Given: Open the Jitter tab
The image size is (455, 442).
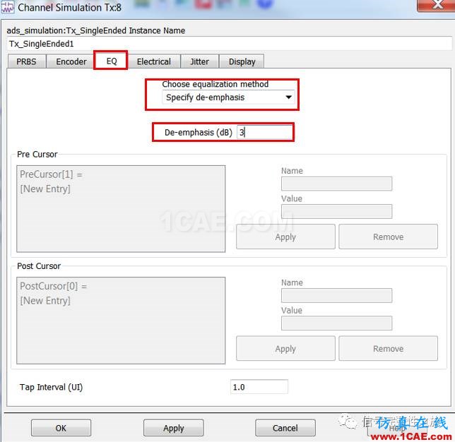Looking at the screenshot, I should click(x=199, y=61).
